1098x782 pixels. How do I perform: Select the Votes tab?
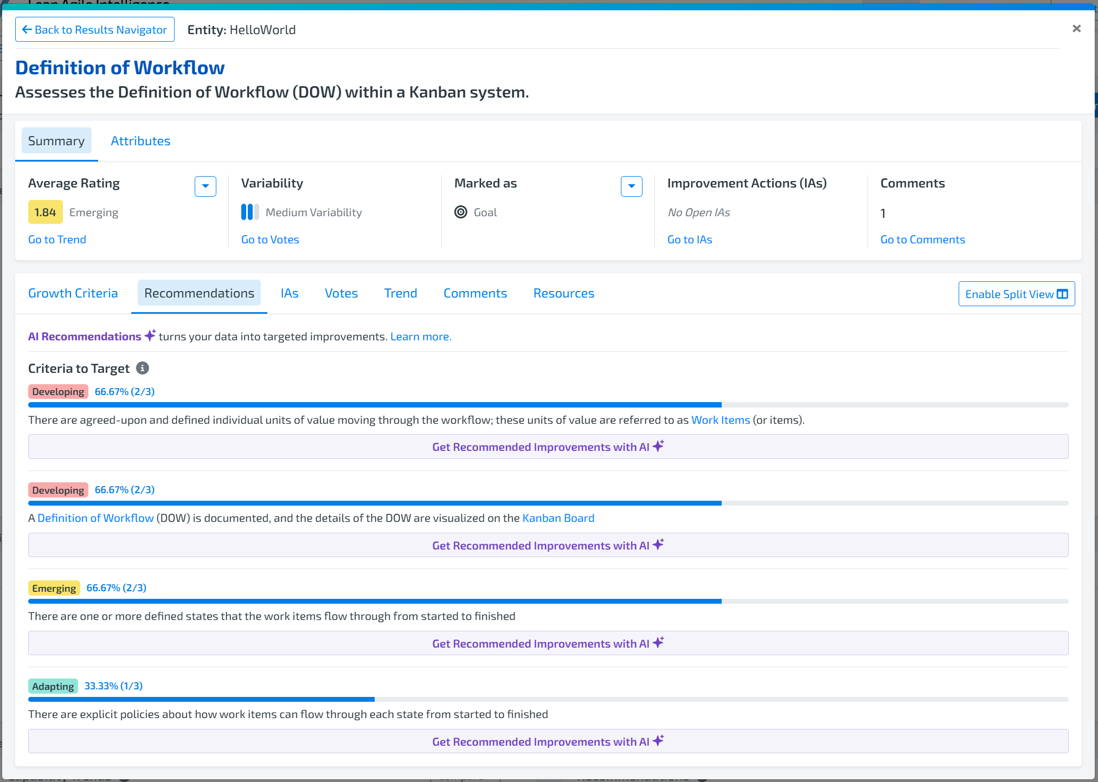pos(341,293)
